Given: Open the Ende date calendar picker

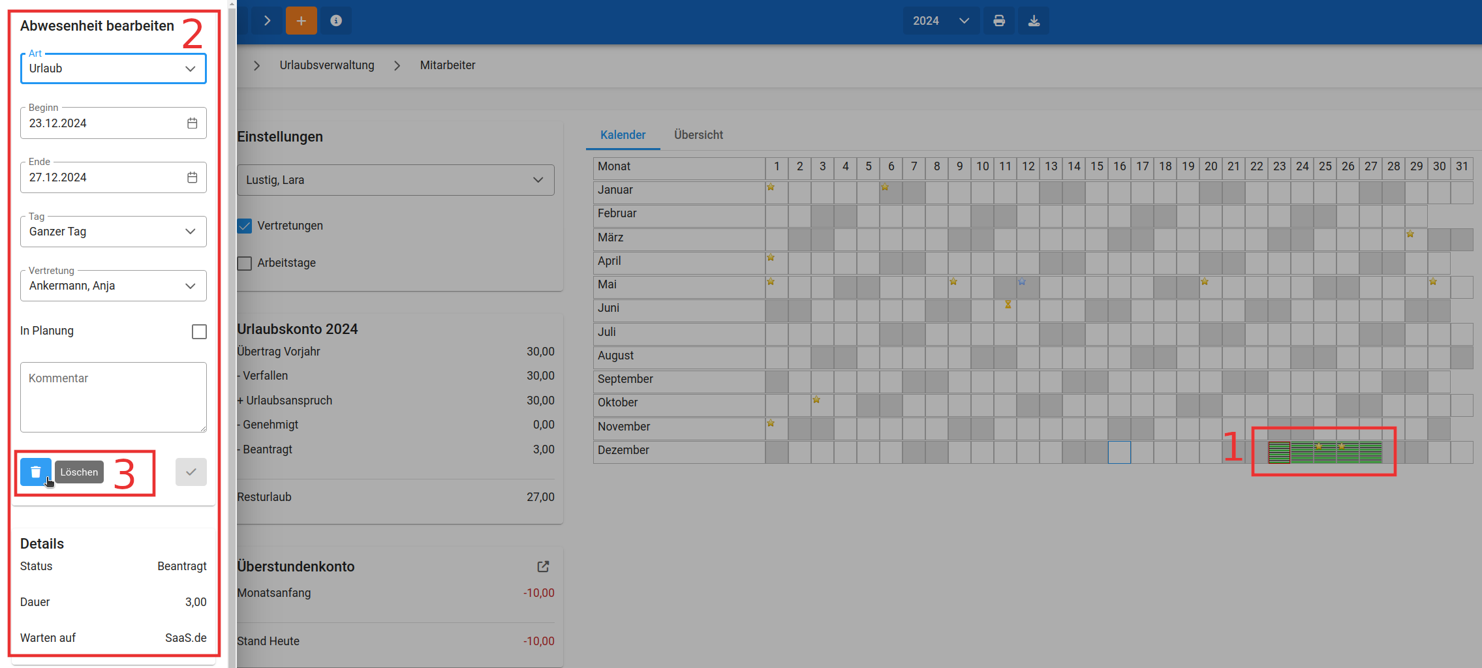Looking at the screenshot, I should coord(192,177).
